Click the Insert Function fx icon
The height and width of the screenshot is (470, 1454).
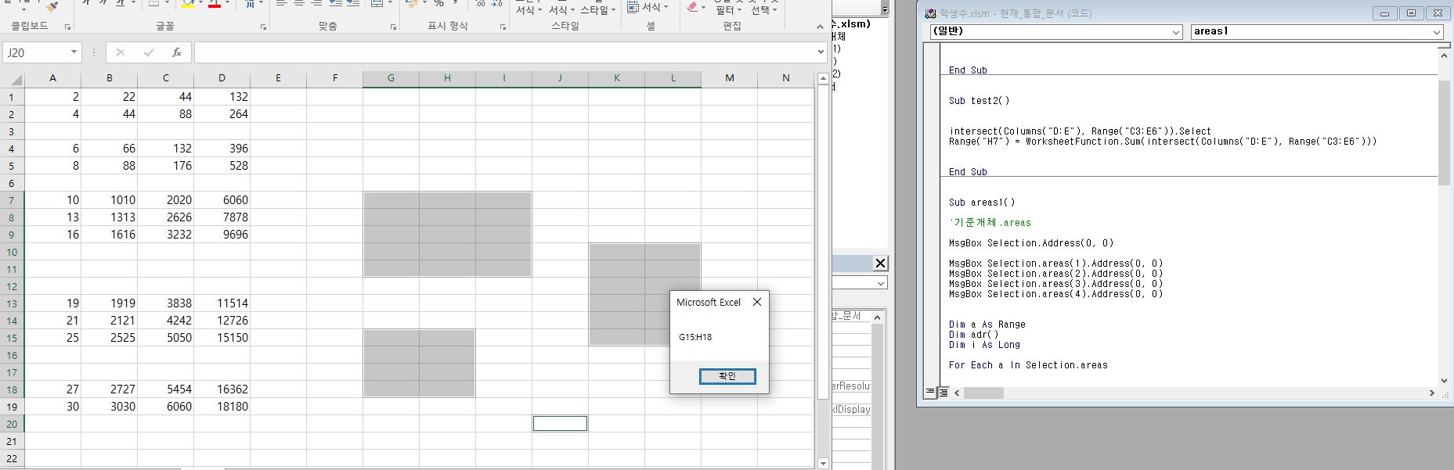coord(177,52)
